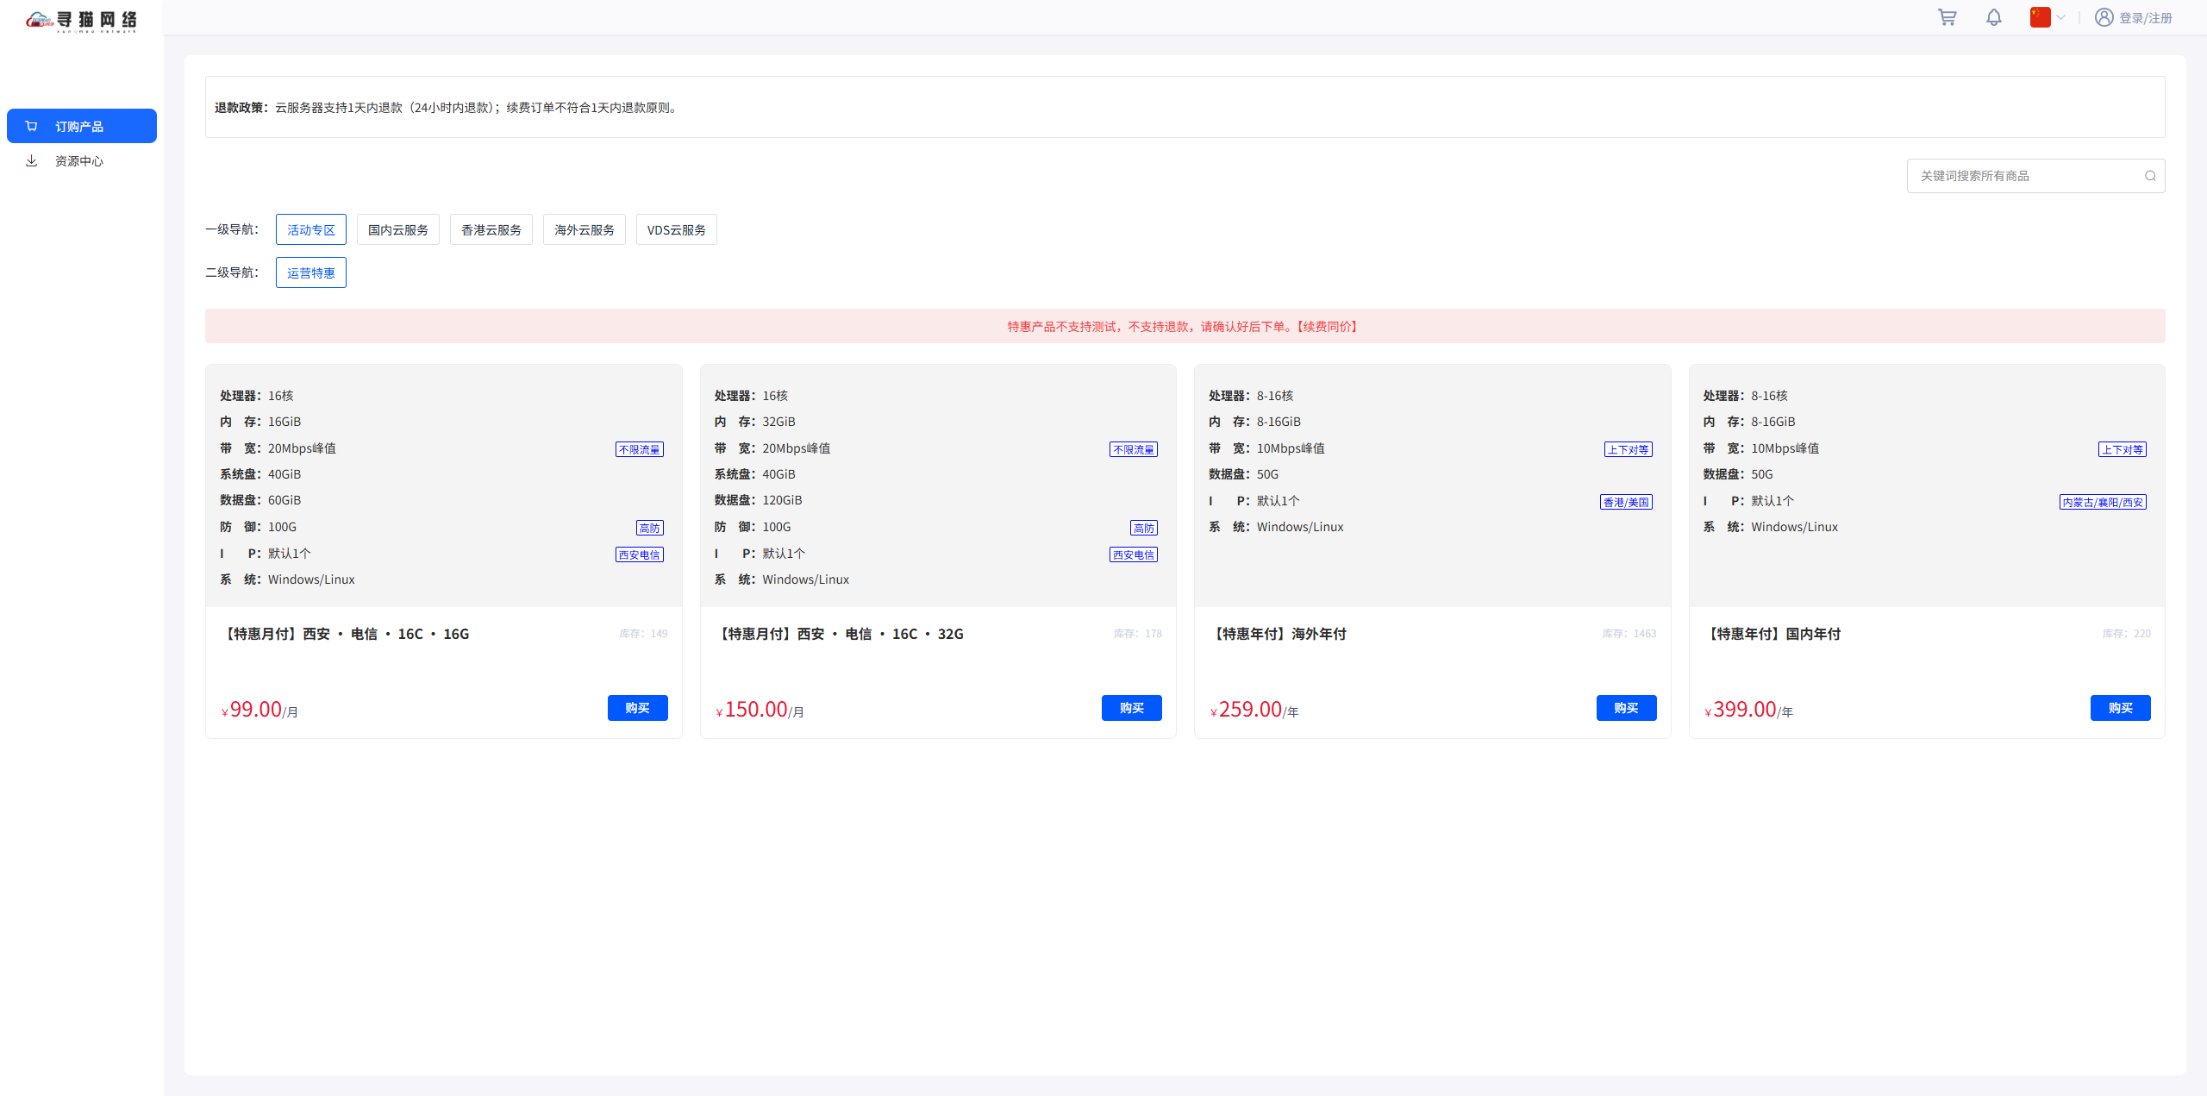Screen dimensions: 2207x1096
Task: Select 活动专区 navigation tab
Action: click(x=311, y=229)
